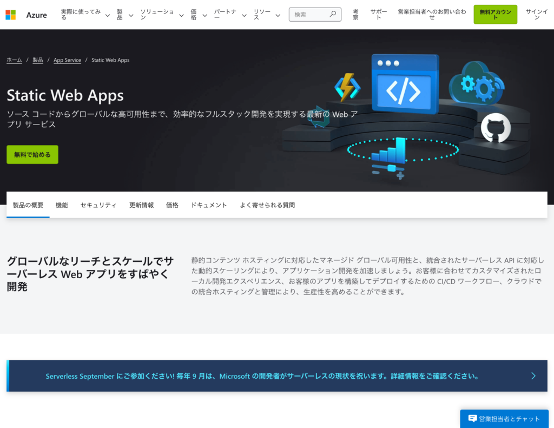The width and height of the screenshot is (554, 428).
Task: Click the right arrow on Serverless September banner
Action: tap(533, 376)
